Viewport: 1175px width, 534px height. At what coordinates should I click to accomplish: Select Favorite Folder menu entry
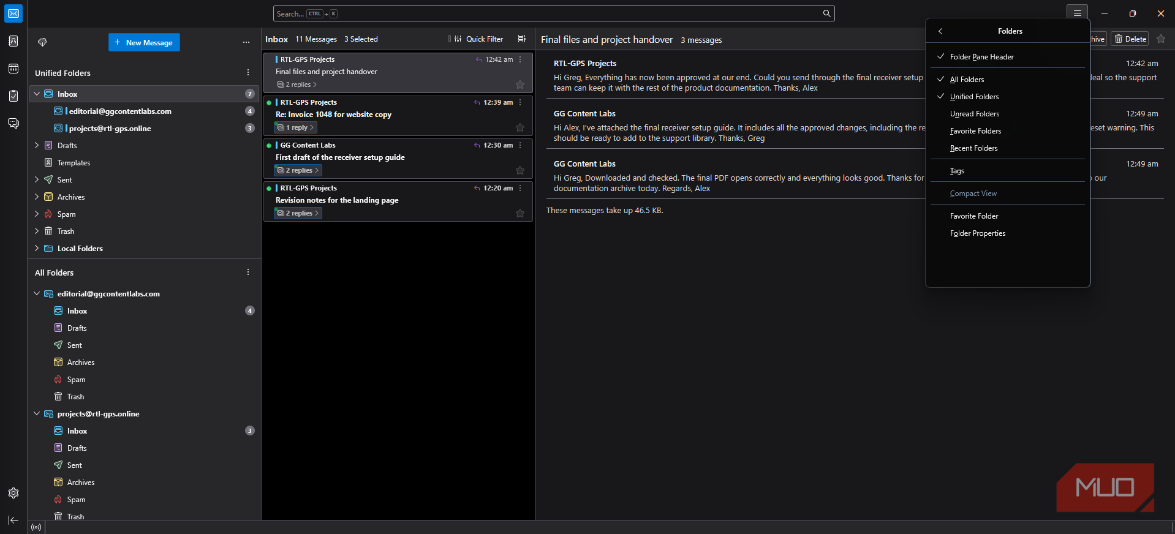coord(1008,216)
